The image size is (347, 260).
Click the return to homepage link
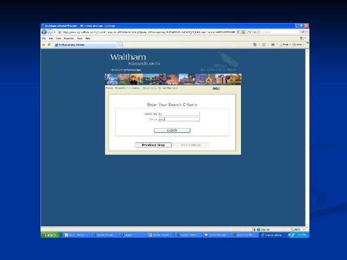click(x=126, y=70)
